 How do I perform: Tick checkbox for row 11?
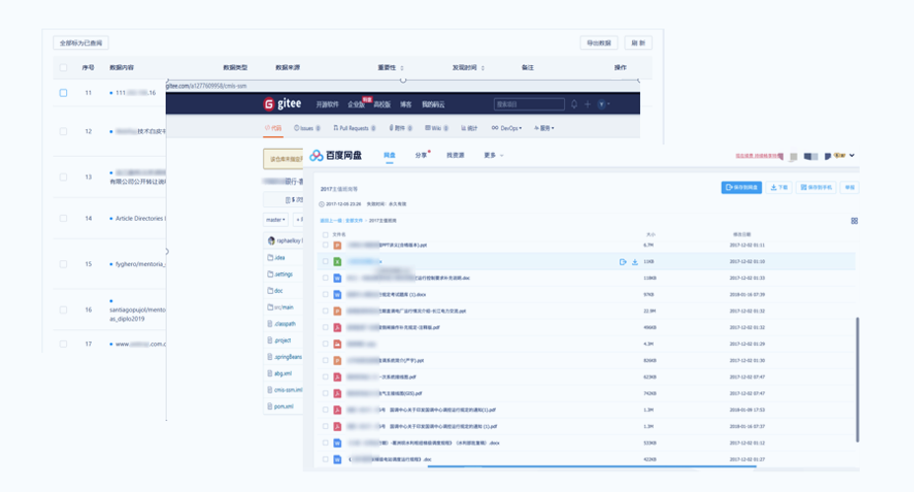63,93
